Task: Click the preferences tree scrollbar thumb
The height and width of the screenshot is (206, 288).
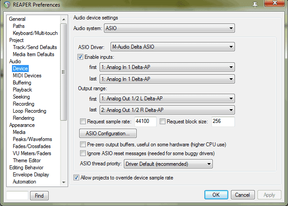Action: coord(64,72)
